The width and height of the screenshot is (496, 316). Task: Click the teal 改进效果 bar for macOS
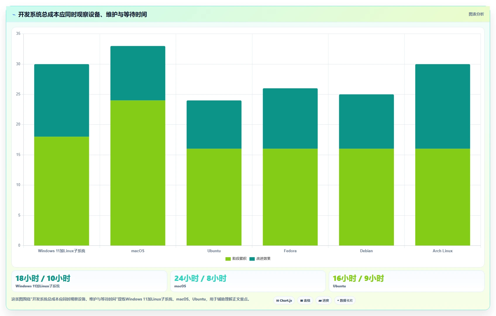(138, 73)
